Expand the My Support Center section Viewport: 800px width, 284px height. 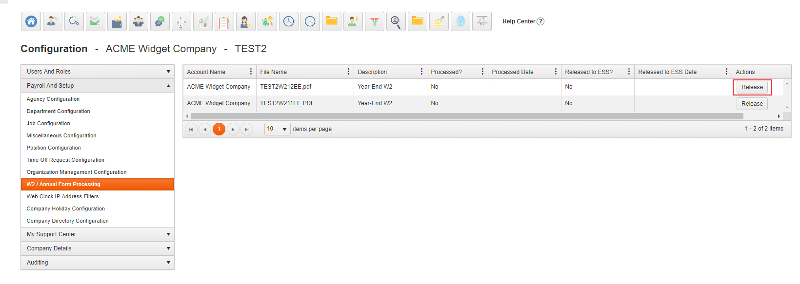98,234
